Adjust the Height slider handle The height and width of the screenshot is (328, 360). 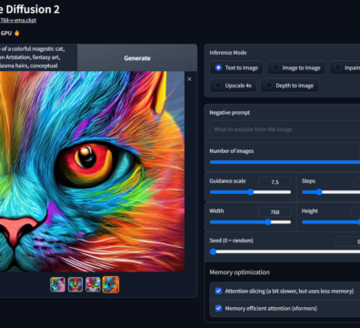358,222
